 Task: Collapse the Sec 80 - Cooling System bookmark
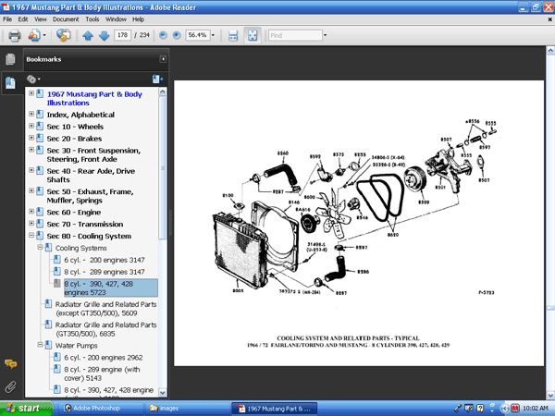(x=31, y=235)
